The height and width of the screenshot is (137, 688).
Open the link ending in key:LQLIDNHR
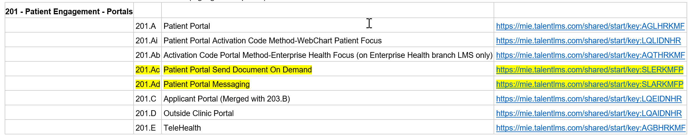[x=588, y=41]
